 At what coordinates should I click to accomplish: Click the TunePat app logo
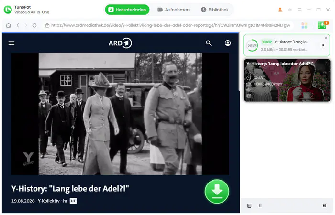pos(8,10)
